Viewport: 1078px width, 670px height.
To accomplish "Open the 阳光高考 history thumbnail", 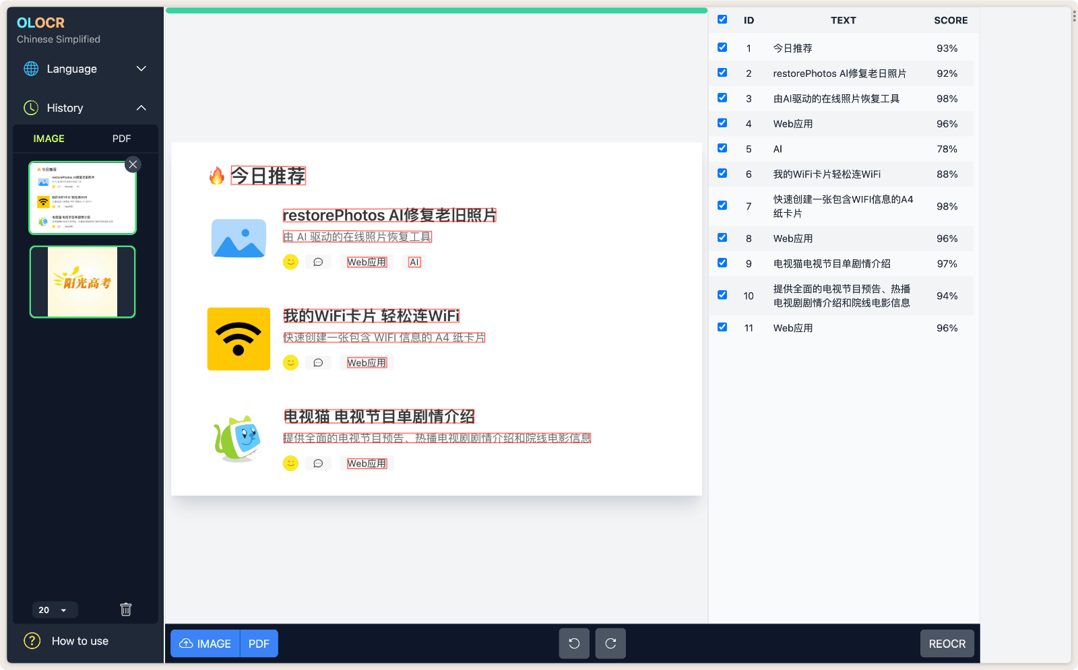I will click(82, 281).
